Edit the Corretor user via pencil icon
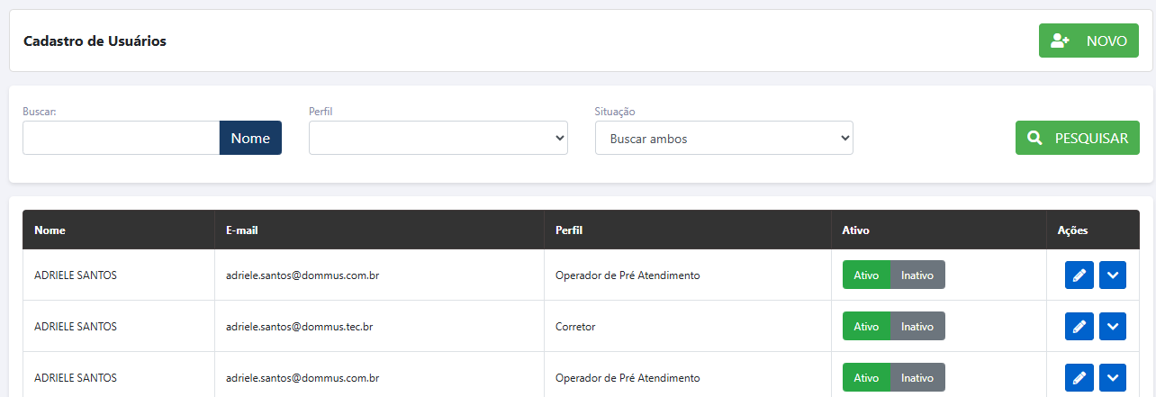This screenshot has height=397, width=1156. (1079, 326)
